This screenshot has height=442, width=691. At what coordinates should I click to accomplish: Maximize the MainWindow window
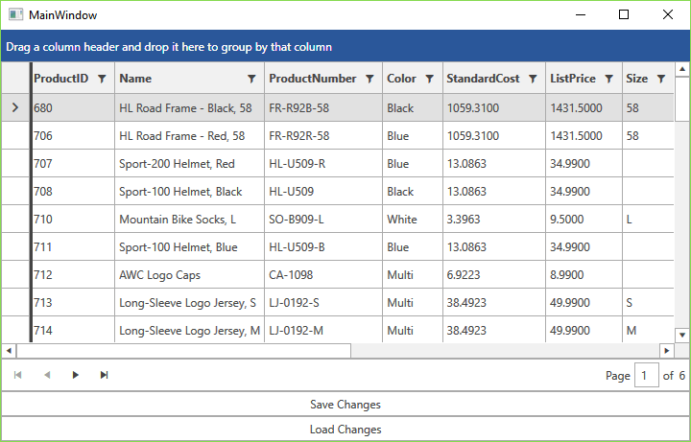point(624,14)
